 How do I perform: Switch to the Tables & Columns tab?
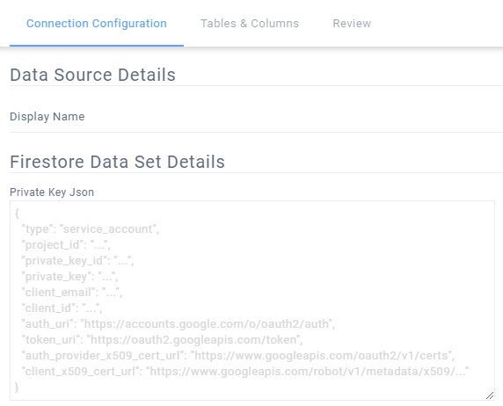pyautogui.click(x=250, y=24)
